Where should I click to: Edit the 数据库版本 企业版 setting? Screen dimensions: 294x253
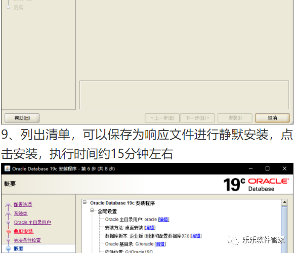pyautogui.click(x=196, y=236)
